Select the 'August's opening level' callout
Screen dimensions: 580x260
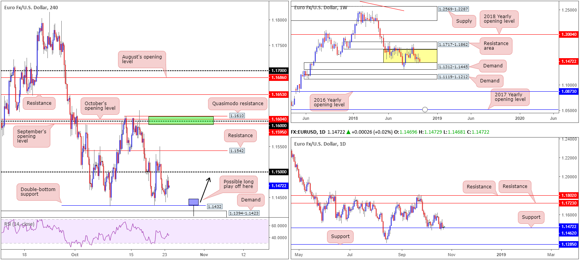(142, 59)
